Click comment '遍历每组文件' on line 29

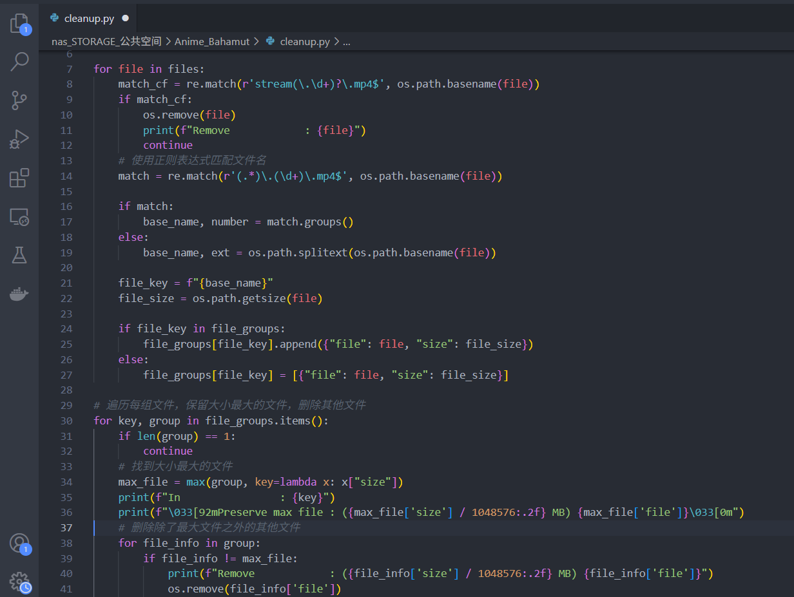pyautogui.click(x=143, y=405)
